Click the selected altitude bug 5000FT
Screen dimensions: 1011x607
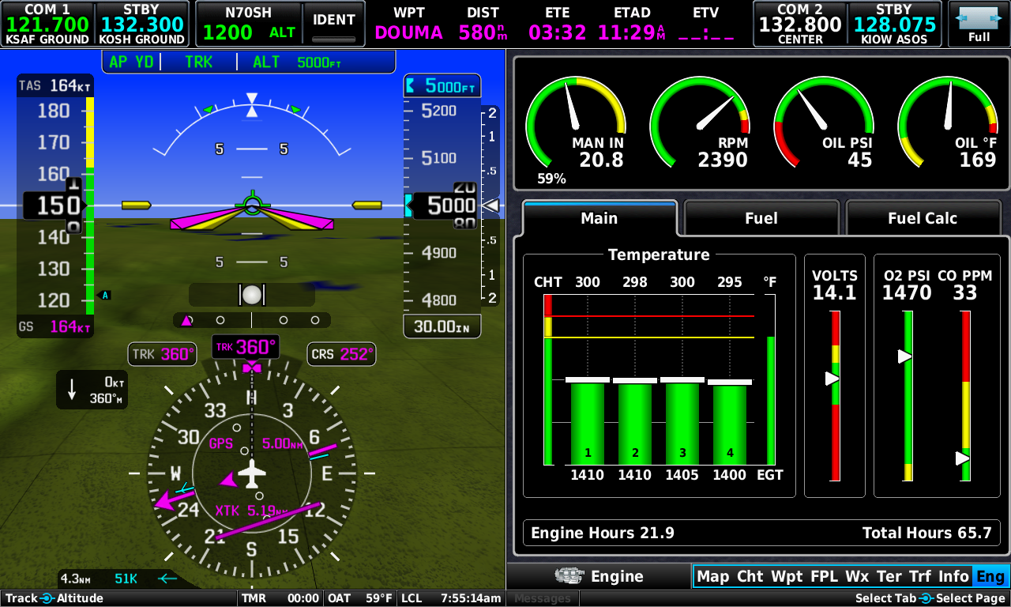[442, 85]
